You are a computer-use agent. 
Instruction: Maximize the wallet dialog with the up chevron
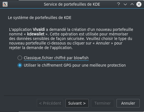pos(132,4)
